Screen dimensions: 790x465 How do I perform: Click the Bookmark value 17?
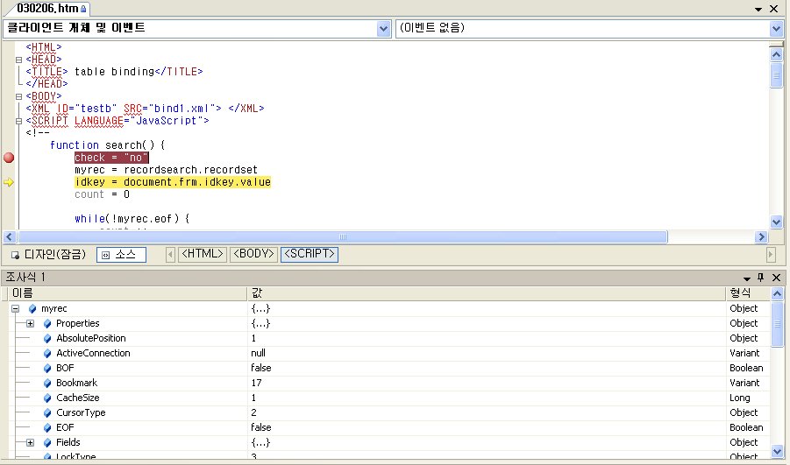coord(256,383)
